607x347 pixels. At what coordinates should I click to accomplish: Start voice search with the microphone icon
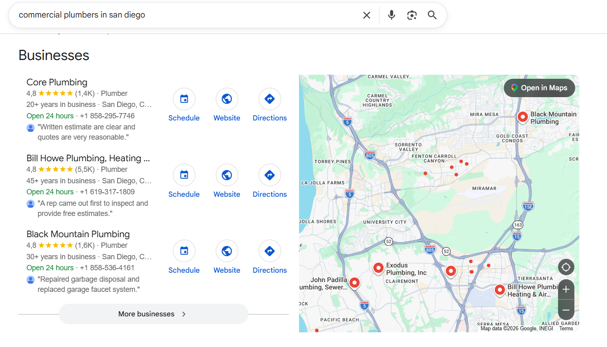click(x=392, y=15)
